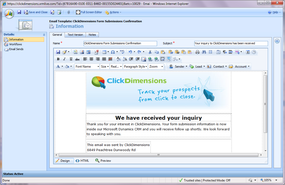
Task: Run the W3C validation check
Action: click(x=122, y=52)
